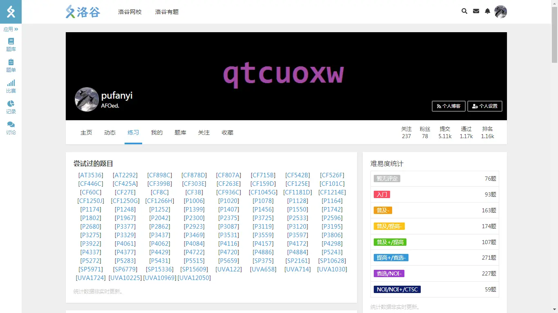Click the pufanyi profile avatar on banner
The height and width of the screenshot is (313, 558).
click(87, 99)
